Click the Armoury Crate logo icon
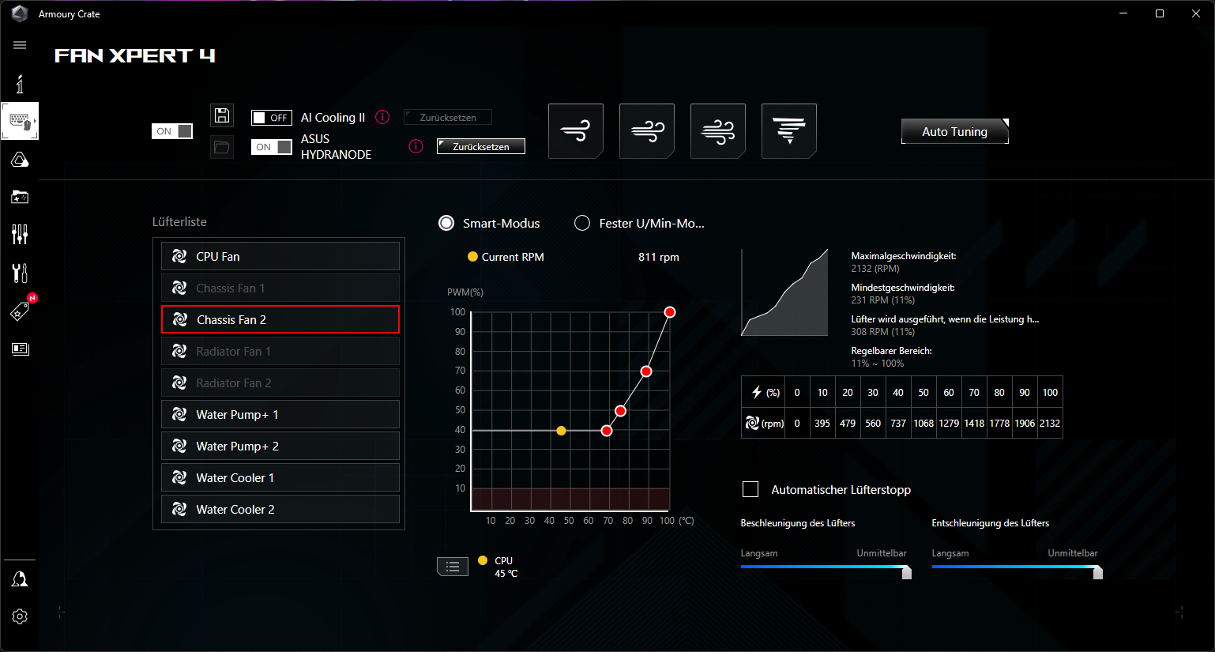The image size is (1215, 652). [20, 13]
